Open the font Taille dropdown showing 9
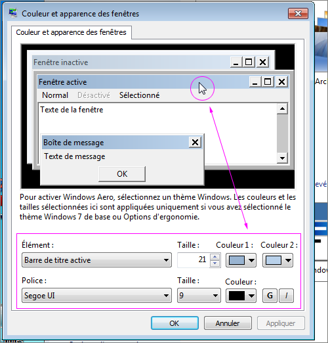328x343 pixels. tap(199, 296)
